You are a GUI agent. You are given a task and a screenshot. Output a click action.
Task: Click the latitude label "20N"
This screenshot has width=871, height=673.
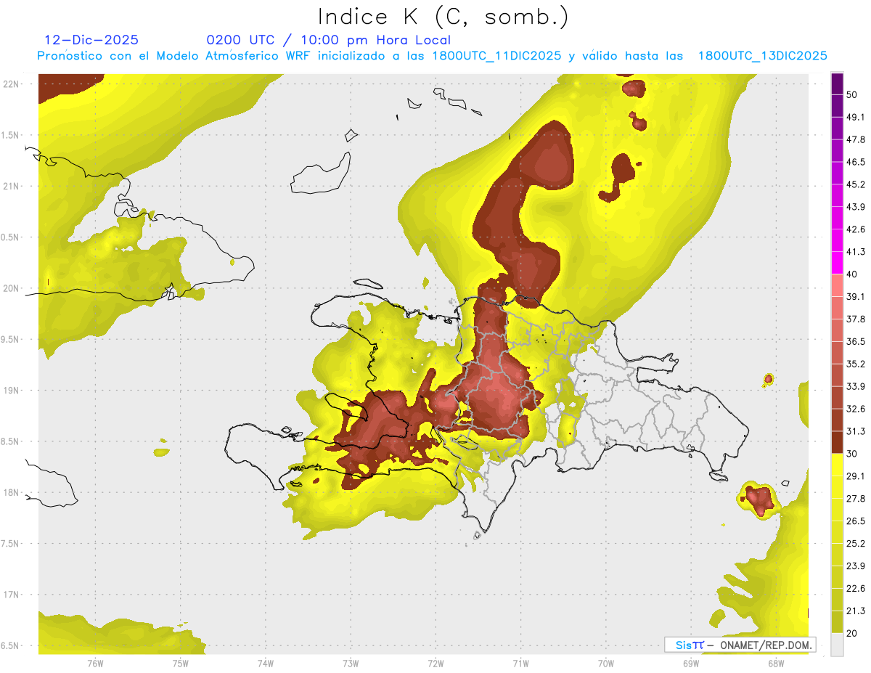point(12,288)
